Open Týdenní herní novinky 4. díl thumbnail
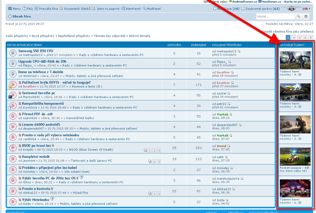The height and width of the screenshot is (213, 316). pyautogui.click(x=295, y=60)
